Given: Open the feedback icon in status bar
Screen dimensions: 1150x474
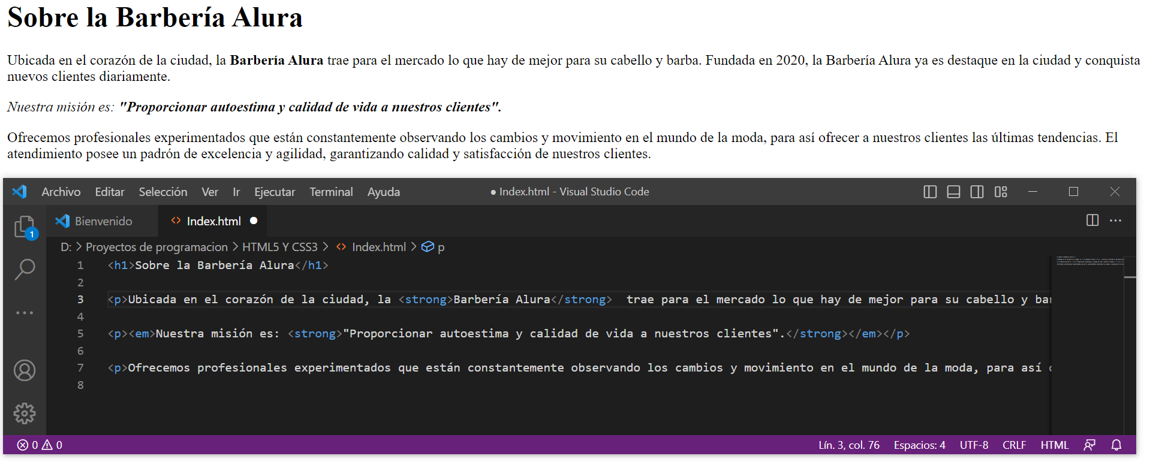Looking at the screenshot, I should coord(1089,445).
